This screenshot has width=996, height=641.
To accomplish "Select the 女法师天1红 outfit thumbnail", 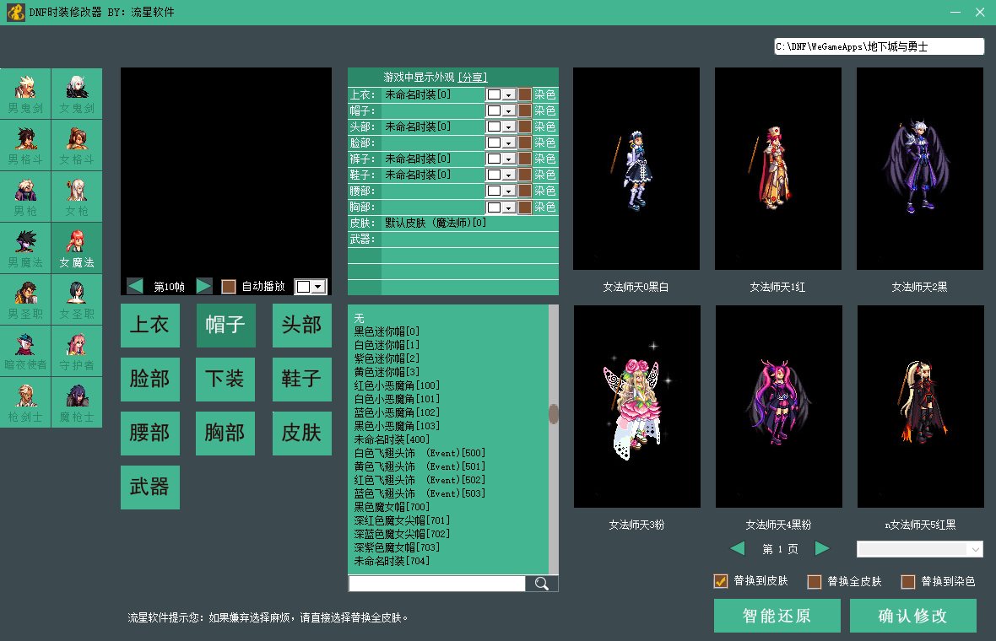I will [778, 169].
